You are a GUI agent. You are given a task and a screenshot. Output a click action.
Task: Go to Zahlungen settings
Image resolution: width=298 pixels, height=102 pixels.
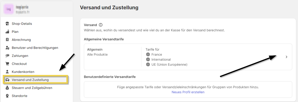coord(20,56)
